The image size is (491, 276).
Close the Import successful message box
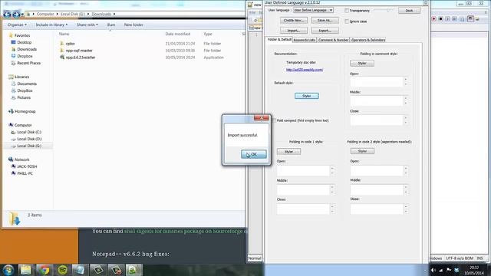point(262,118)
